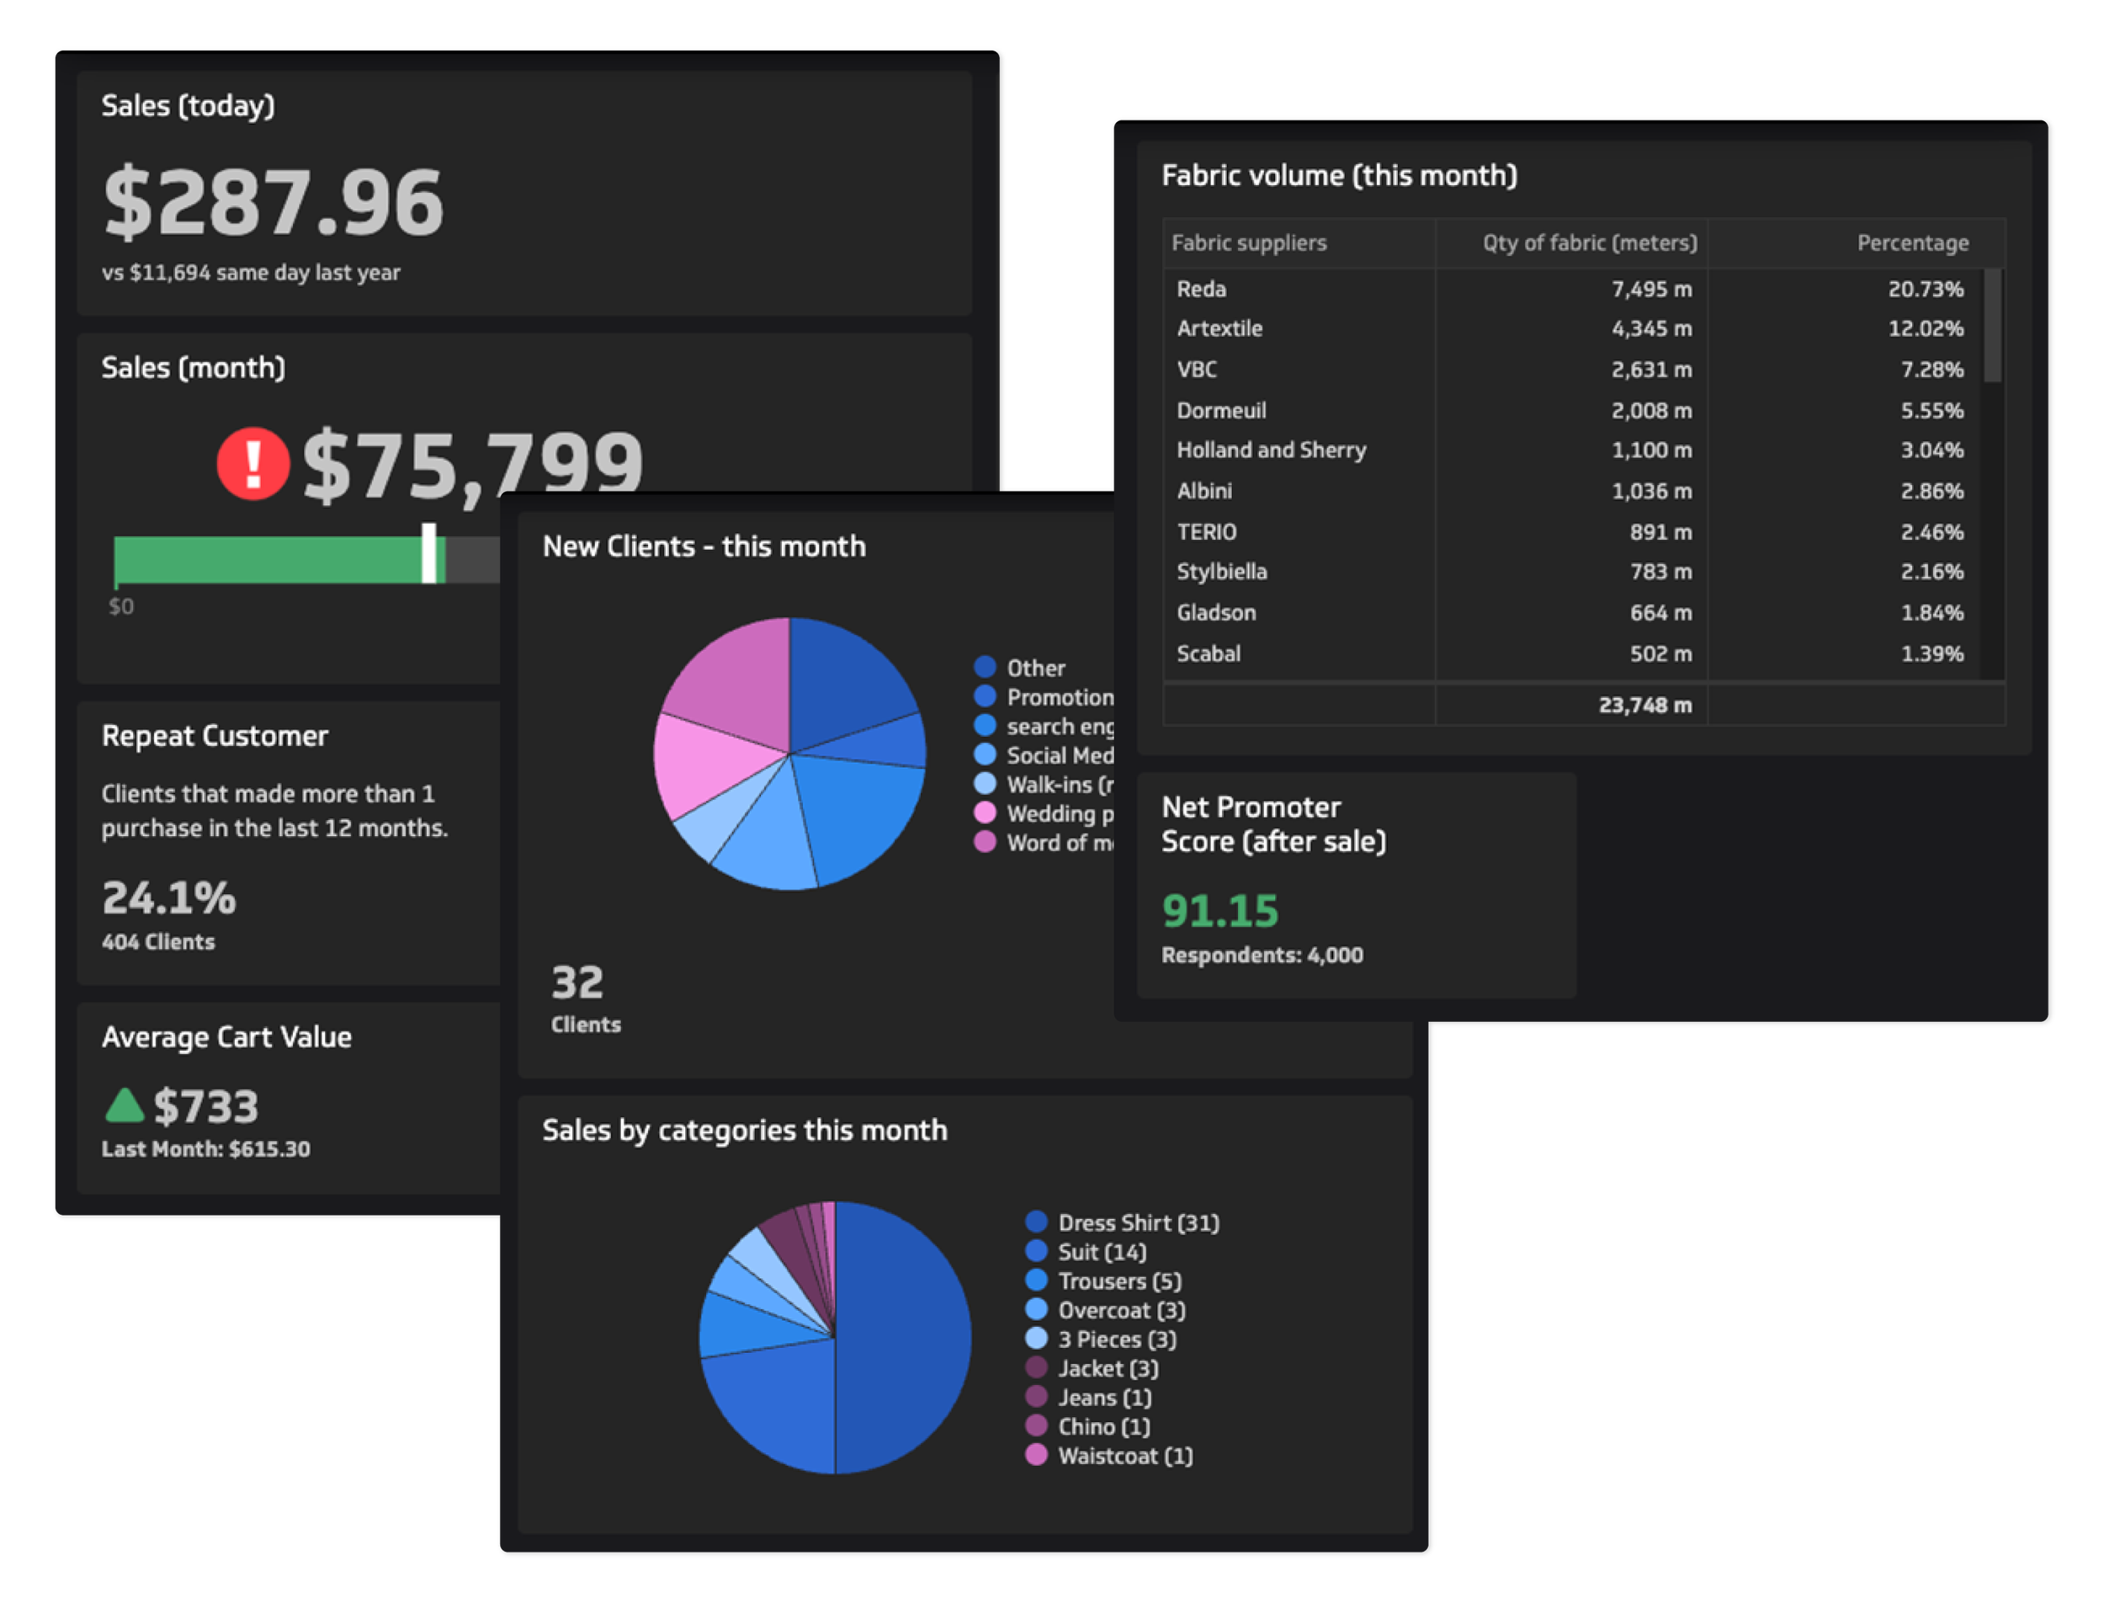Click the Other legend dot in New Clients
2104x1603 pixels.
click(986, 667)
